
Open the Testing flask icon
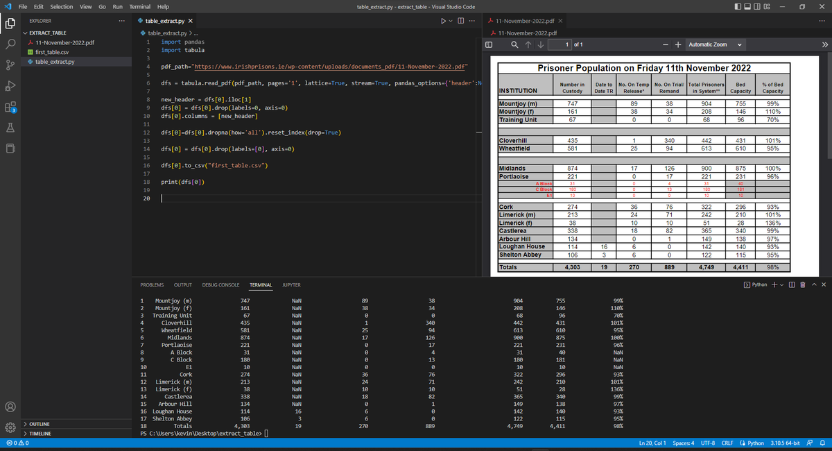point(10,128)
